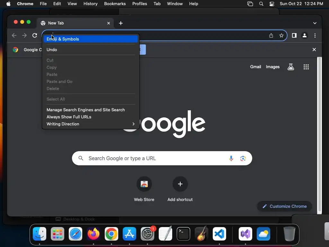
Task: Click Customize Chrome button
Action: click(285, 206)
